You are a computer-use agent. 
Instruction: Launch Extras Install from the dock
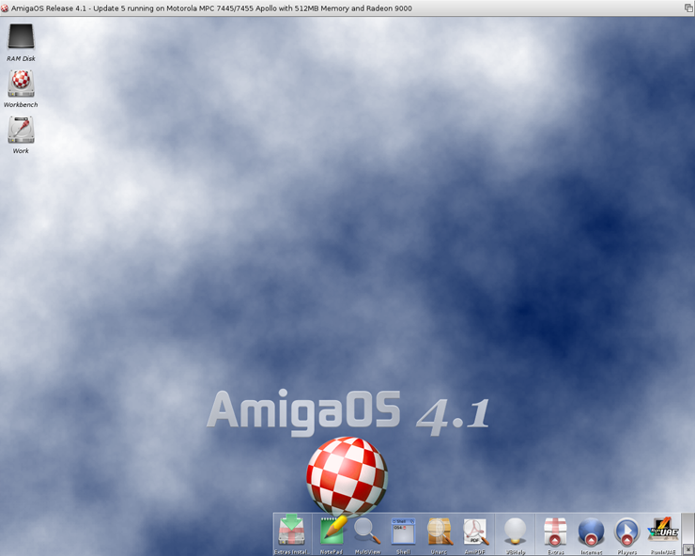pyautogui.click(x=291, y=532)
